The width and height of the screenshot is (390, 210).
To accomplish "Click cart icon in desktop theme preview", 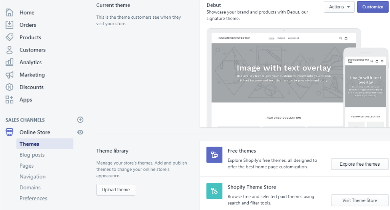I will pyautogui.click(x=346, y=38).
